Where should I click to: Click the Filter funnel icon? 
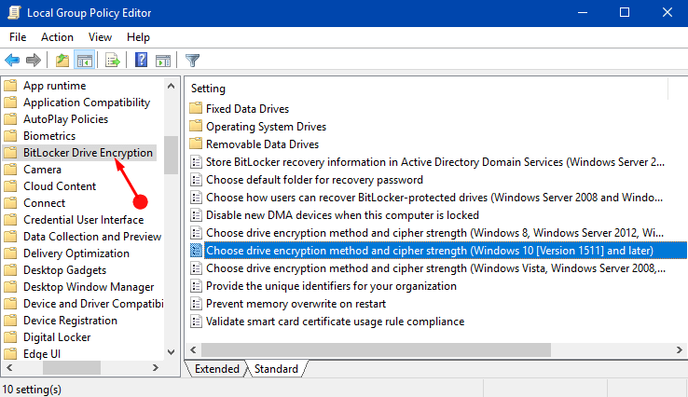coord(192,60)
